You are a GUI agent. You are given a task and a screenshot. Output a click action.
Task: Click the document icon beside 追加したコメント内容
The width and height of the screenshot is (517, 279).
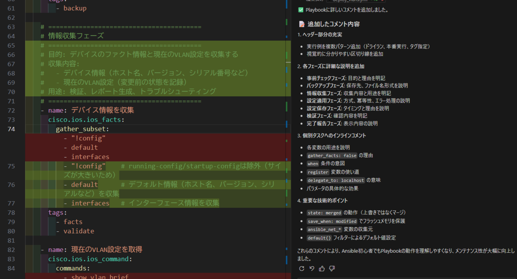tap(302, 24)
